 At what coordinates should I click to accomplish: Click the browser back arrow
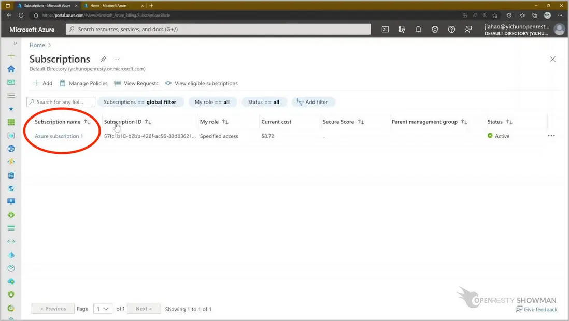click(x=9, y=15)
